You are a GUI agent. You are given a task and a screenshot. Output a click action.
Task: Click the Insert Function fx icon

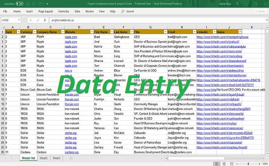[x=45, y=20]
